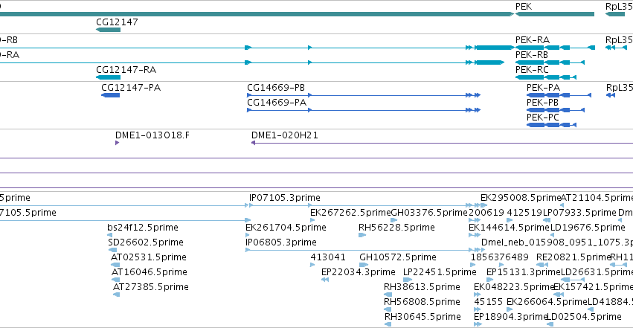Screen dimensions: 633x328
Task: Click the SD26602.5prime EST arrow
Action: [x=112, y=250]
